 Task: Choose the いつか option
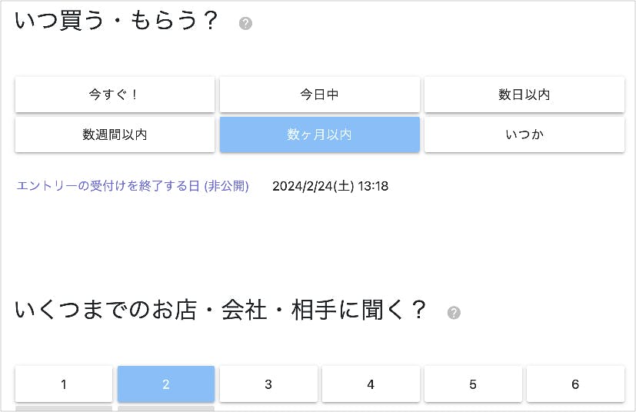click(524, 135)
